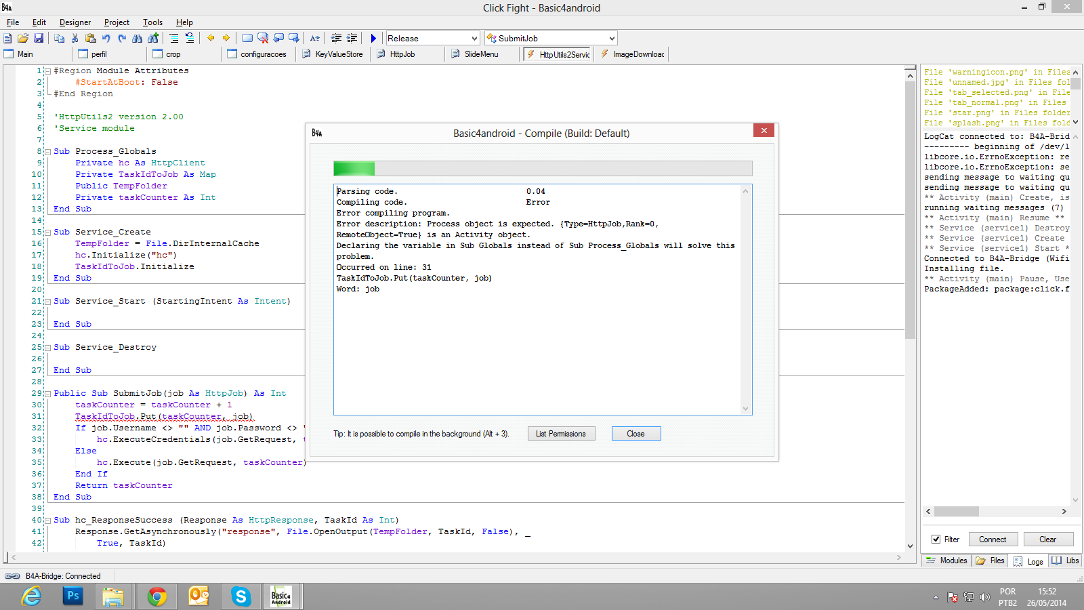Open Google Chrome from the taskbar
The width and height of the screenshot is (1084, 610).
click(157, 596)
